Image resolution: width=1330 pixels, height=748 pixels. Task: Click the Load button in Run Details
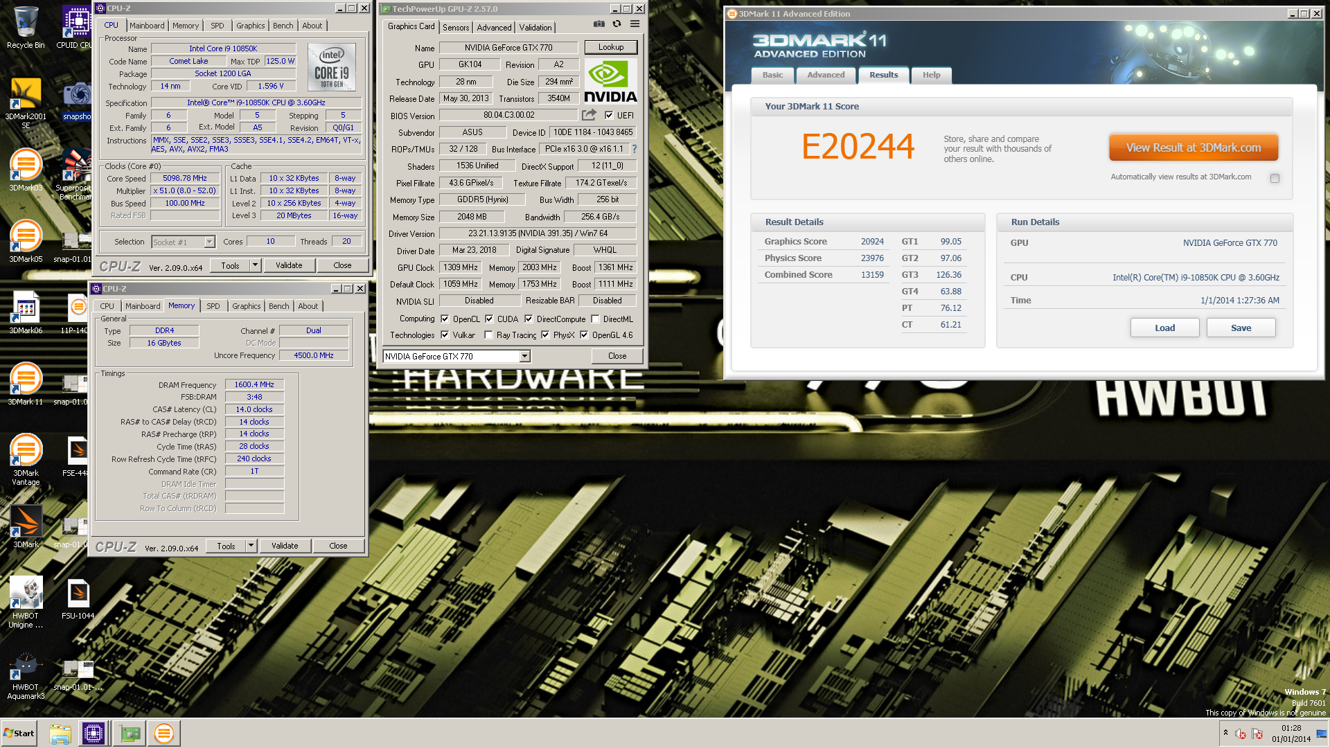[1164, 328]
